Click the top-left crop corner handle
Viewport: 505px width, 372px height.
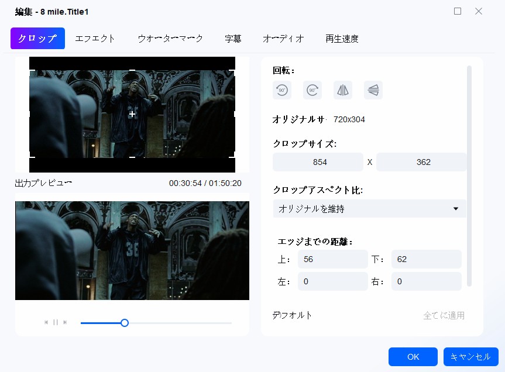[x=32, y=71]
